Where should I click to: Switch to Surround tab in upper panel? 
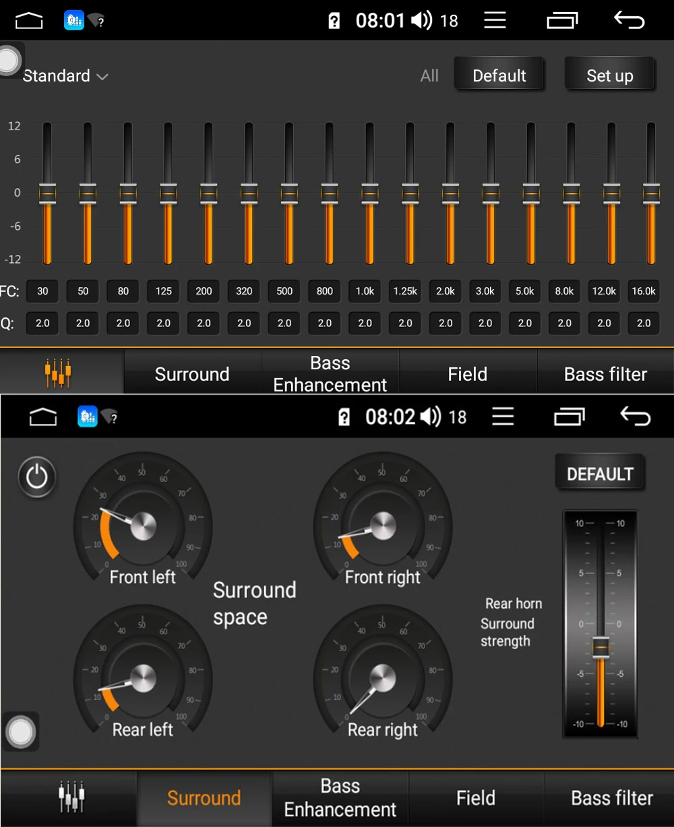tap(192, 373)
